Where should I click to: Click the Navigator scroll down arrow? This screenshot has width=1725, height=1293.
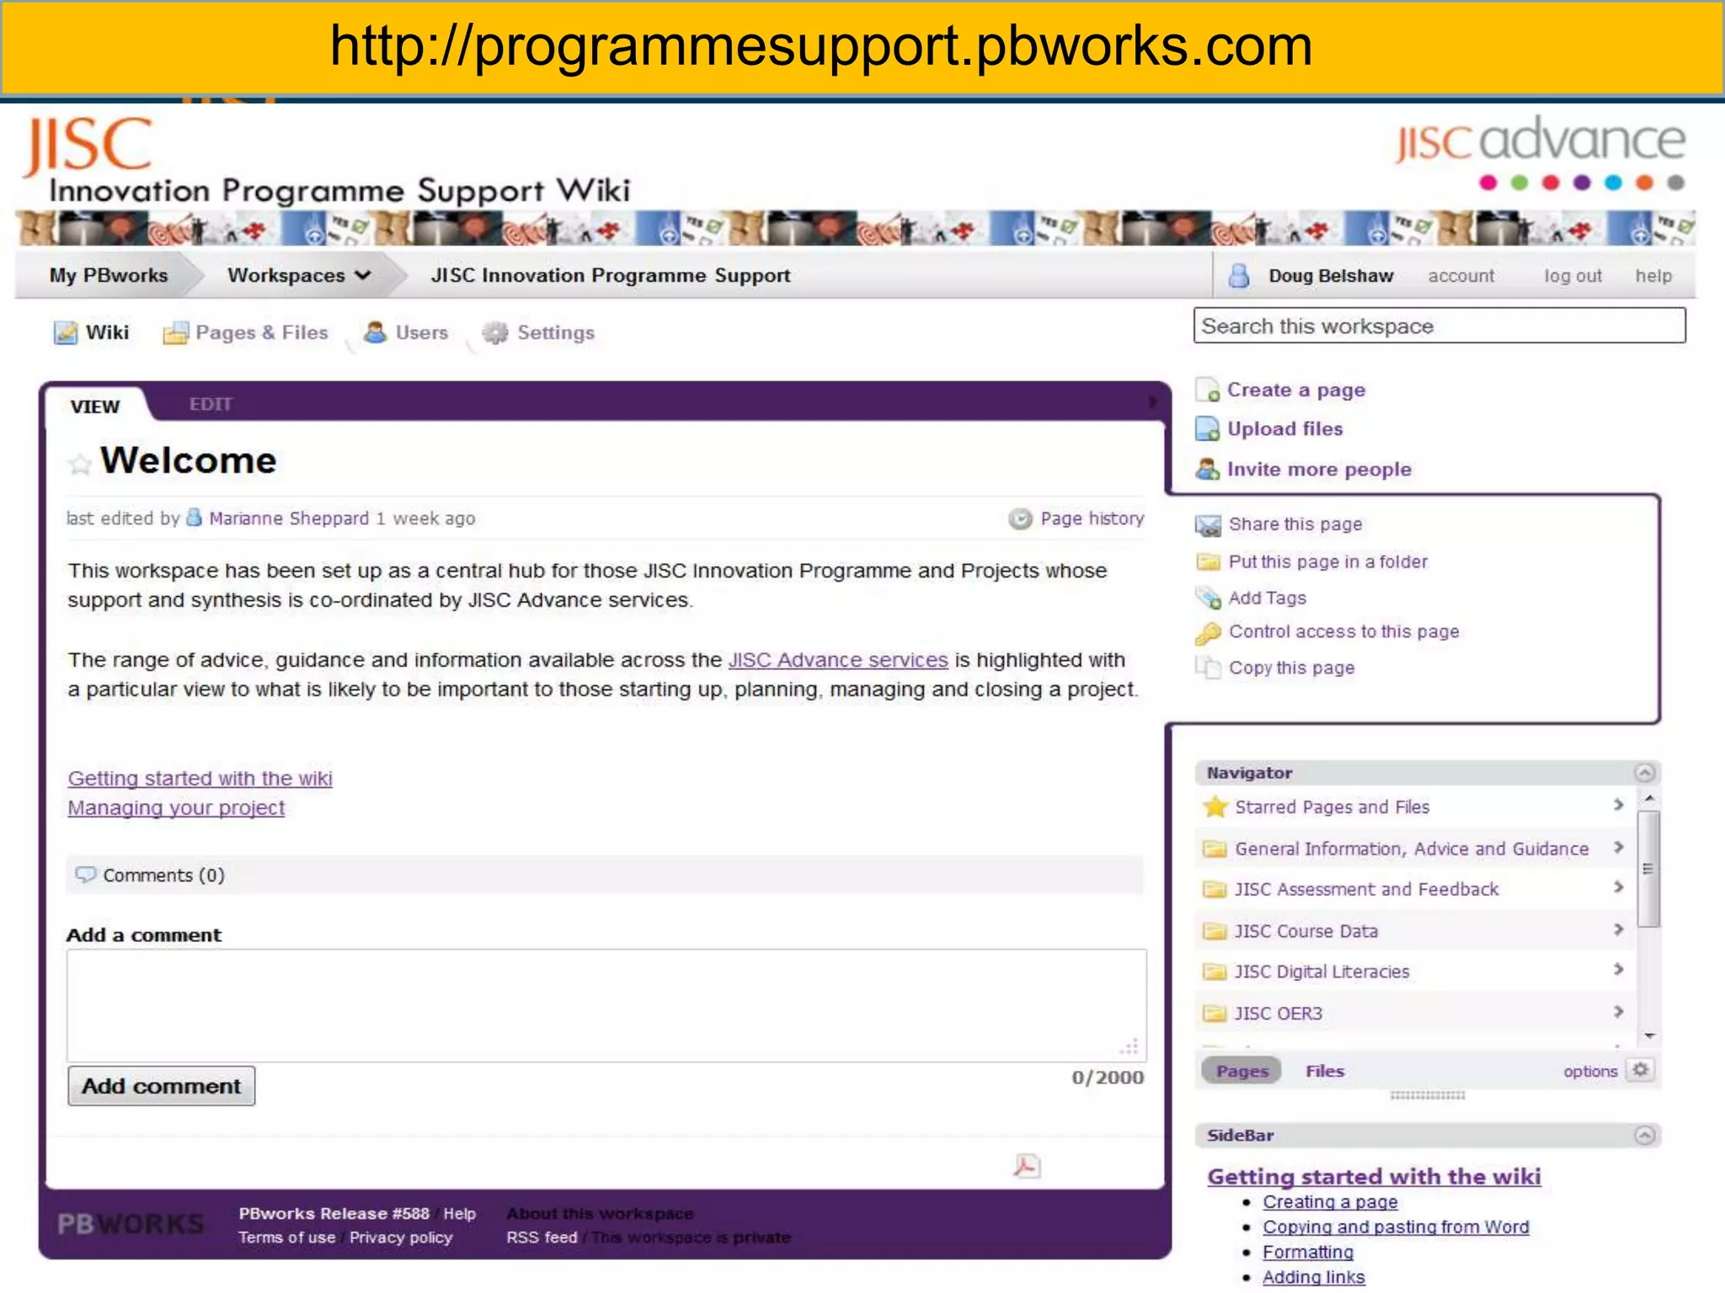point(1649,1036)
